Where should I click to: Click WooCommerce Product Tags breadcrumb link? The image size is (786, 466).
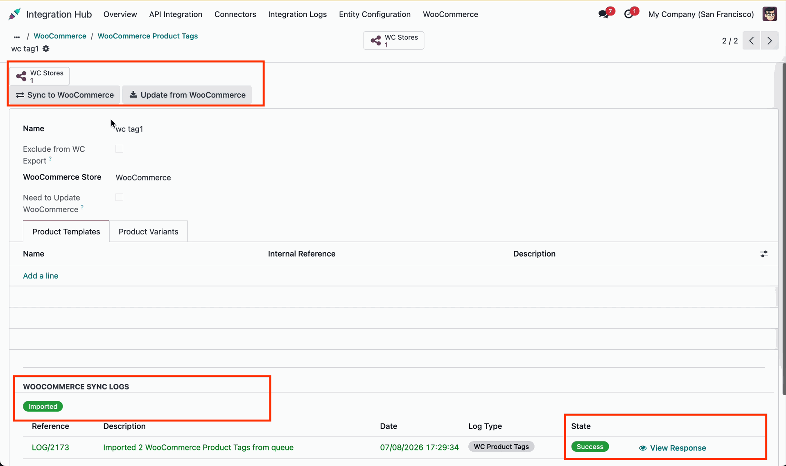147,36
